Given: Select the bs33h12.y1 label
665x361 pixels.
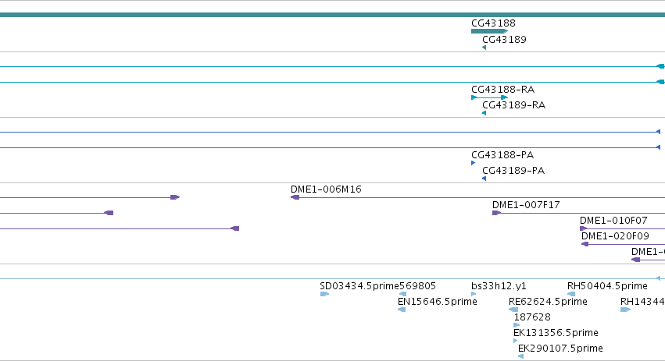Looking at the screenshot, I should (x=499, y=286).
